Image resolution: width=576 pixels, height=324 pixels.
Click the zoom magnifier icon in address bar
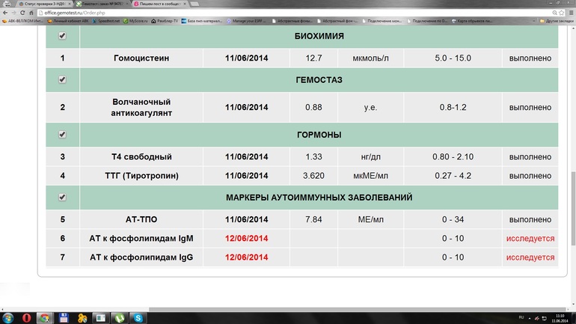pyautogui.click(x=555, y=13)
